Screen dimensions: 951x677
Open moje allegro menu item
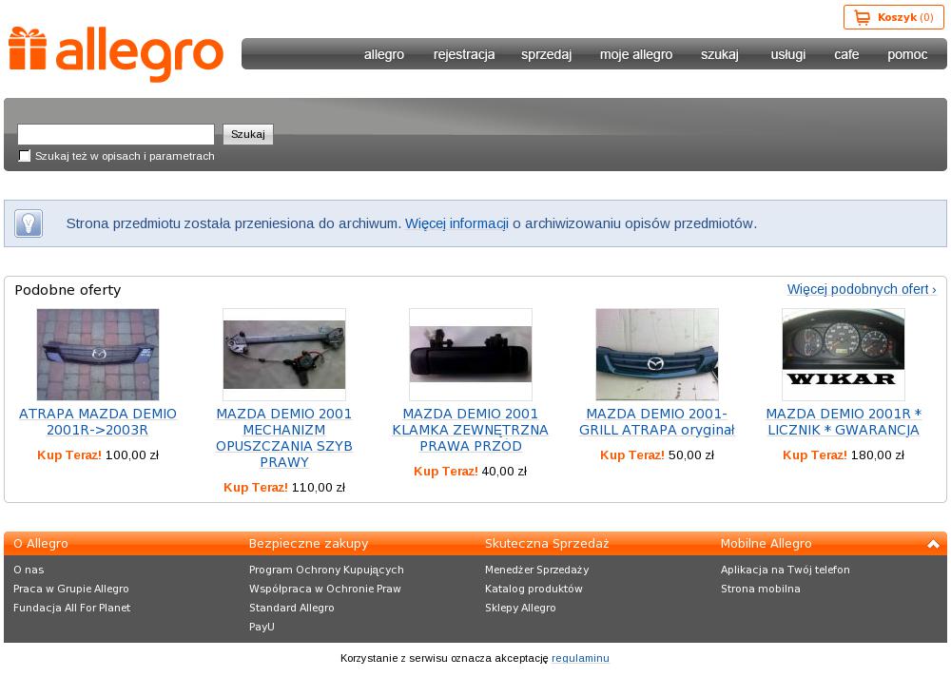(636, 54)
